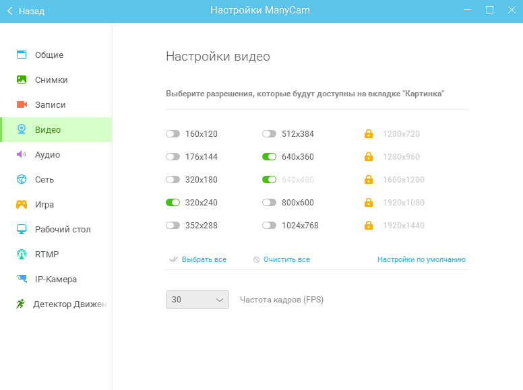Click the locked 1920x1080 resolution label
Viewport: 523px width, 390px height.
(x=404, y=202)
